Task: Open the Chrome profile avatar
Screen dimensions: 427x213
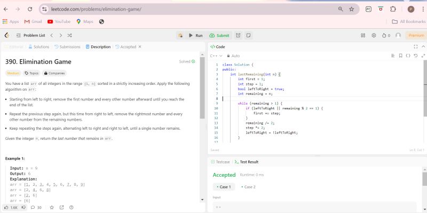Action: [411, 9]
